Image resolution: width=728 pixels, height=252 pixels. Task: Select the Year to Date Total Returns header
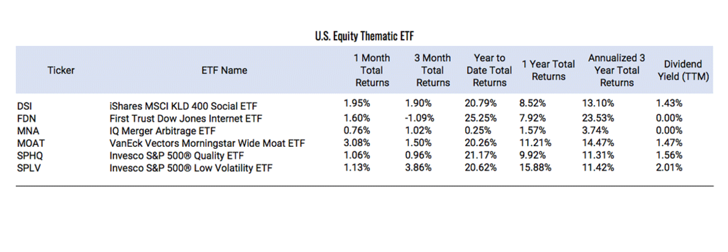coord(489,70)
